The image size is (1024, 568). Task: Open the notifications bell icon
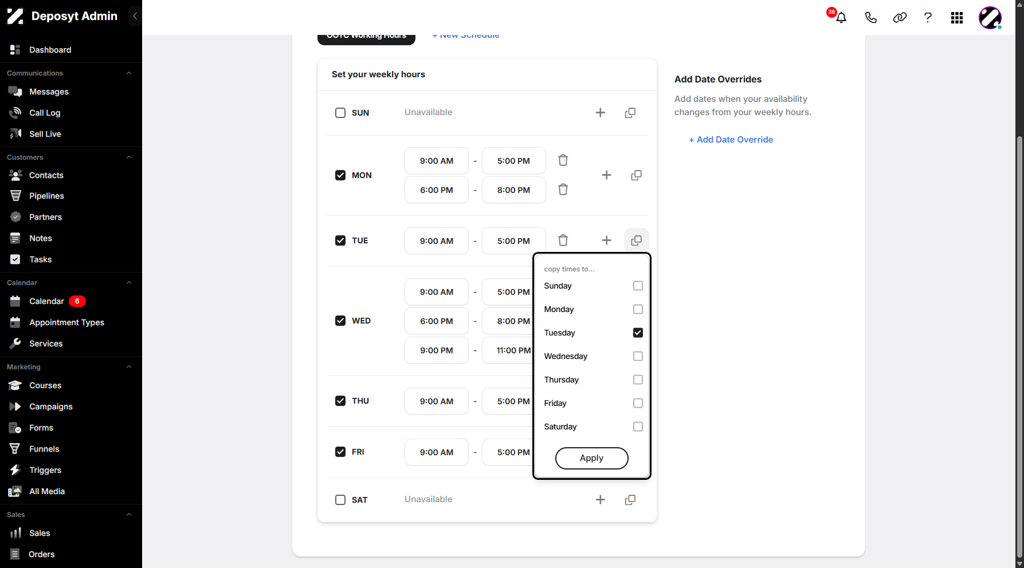841,18
